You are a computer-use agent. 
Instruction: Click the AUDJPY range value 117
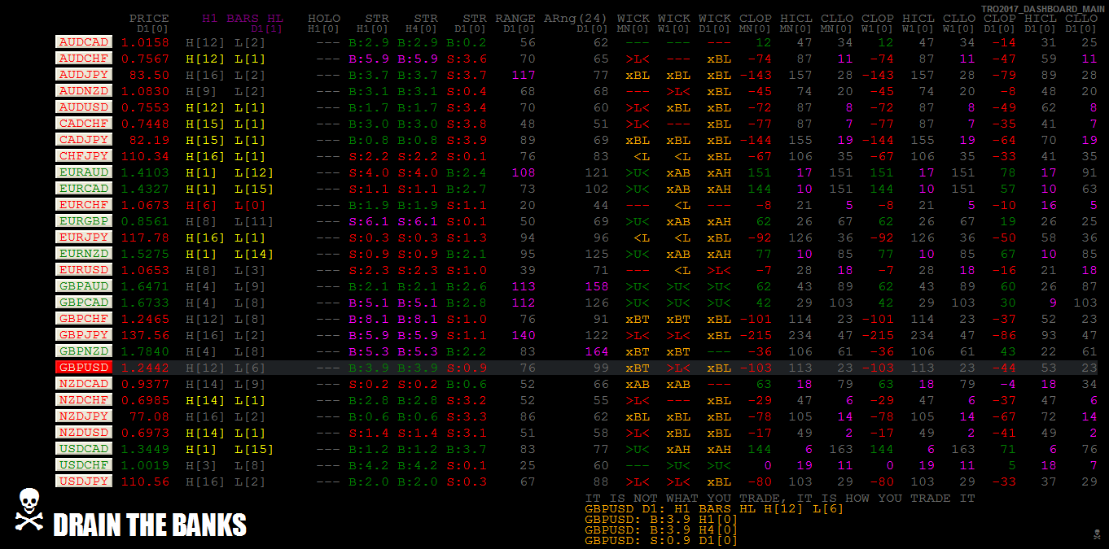click(524, 75)
